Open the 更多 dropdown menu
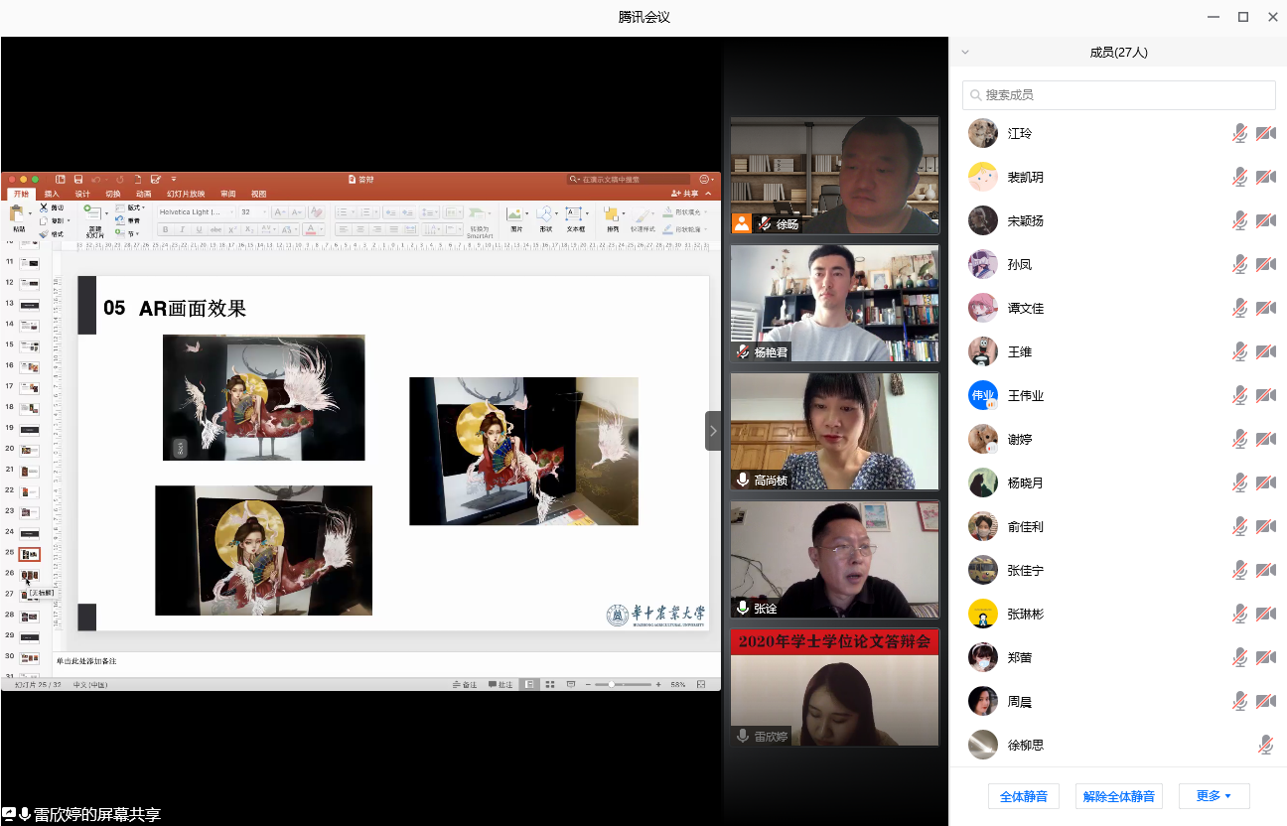The height and width of the screenshot is (826, 1287). [1214, 796]
